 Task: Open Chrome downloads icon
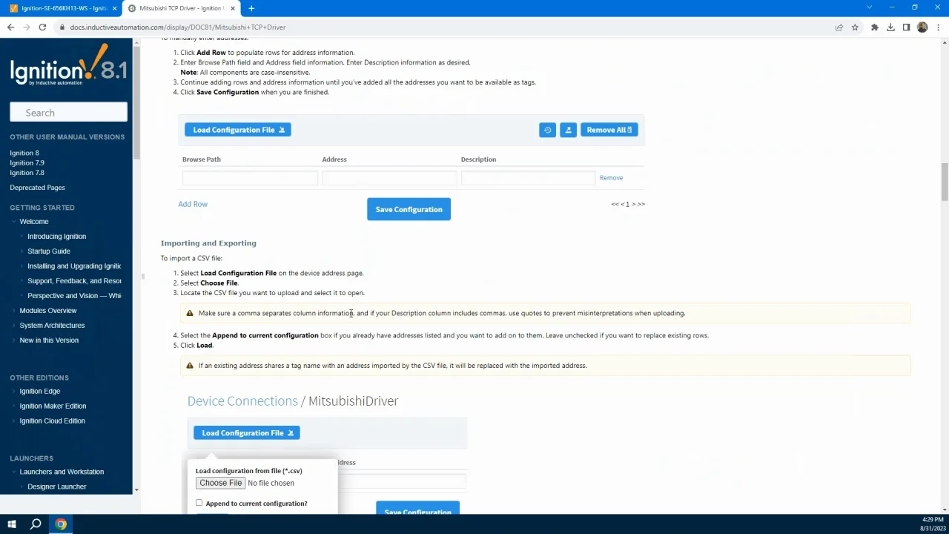(x=890, y=27)
